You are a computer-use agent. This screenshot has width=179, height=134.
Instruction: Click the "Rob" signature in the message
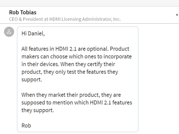[x=26, y=125]
